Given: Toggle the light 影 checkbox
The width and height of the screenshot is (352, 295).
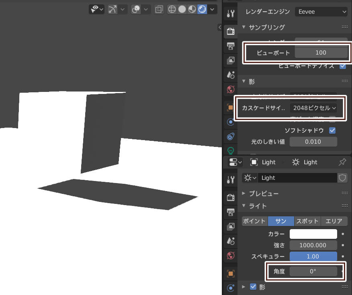Looking at the screenshot, I should point(253,287).
